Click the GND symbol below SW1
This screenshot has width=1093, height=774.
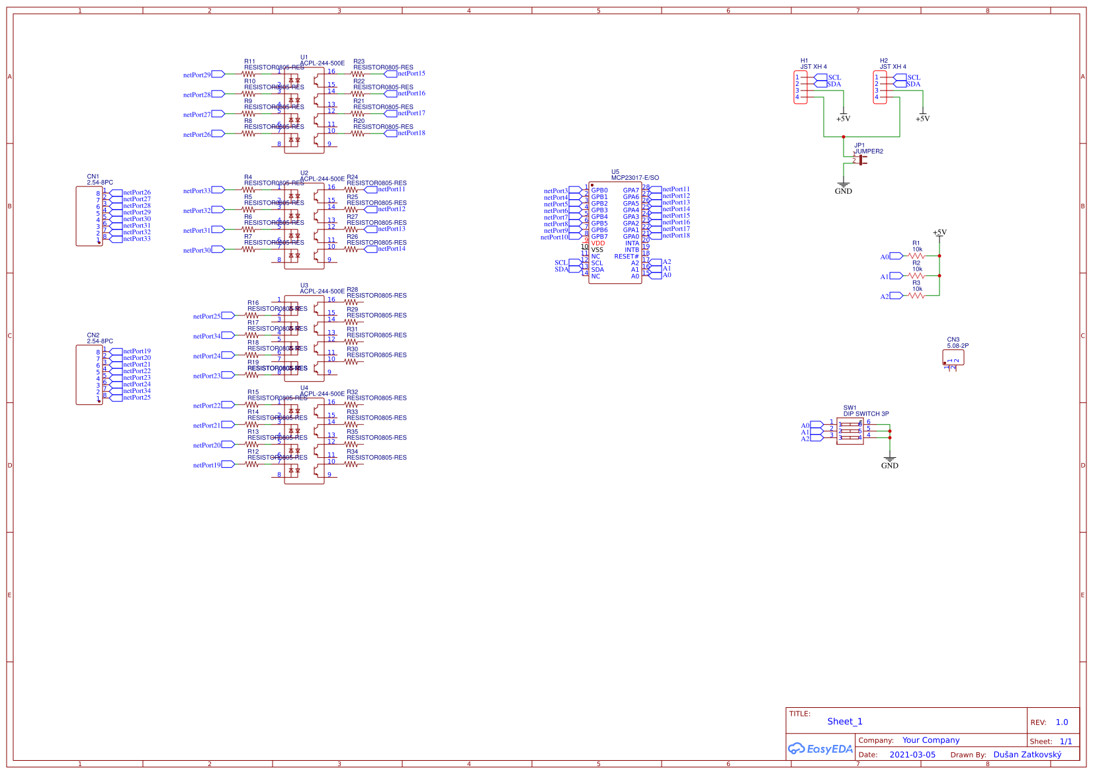pos(890,460)
